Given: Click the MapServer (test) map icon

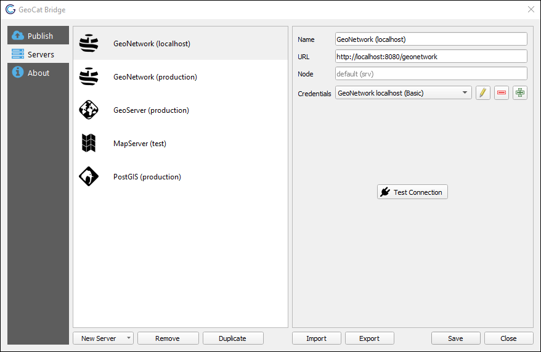Looking at the screenshot, I should click(x=89, y=143).
